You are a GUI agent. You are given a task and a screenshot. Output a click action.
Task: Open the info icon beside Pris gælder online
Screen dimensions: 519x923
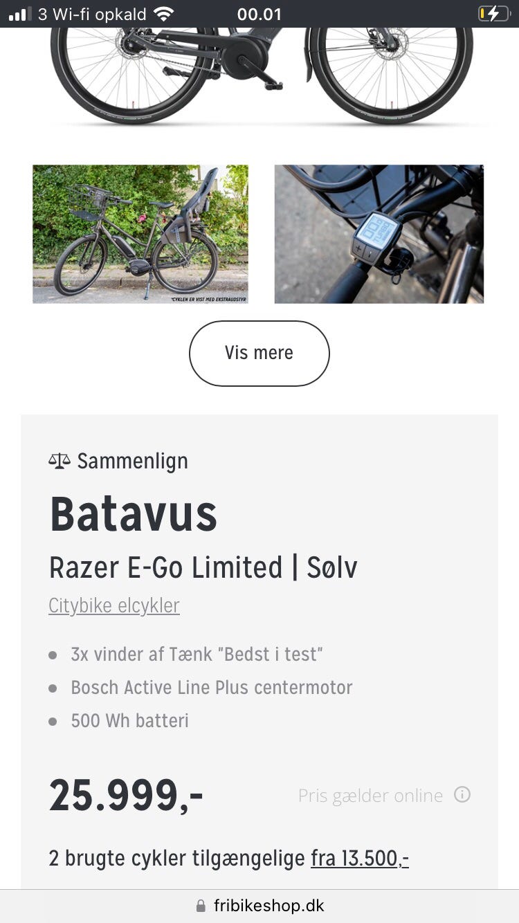[x=462, y=796]
